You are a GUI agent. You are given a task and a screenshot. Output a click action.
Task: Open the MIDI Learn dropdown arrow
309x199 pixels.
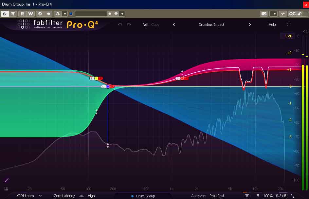(40, 196)
